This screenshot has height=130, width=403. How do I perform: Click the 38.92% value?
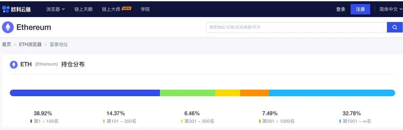tap(43, 113)
